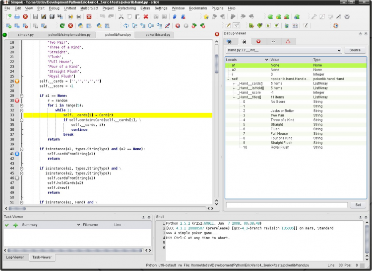Viewport: 372px width, 271px height.
Task: Click the Source button in Debug-Viewer
Action: (355, 50)
